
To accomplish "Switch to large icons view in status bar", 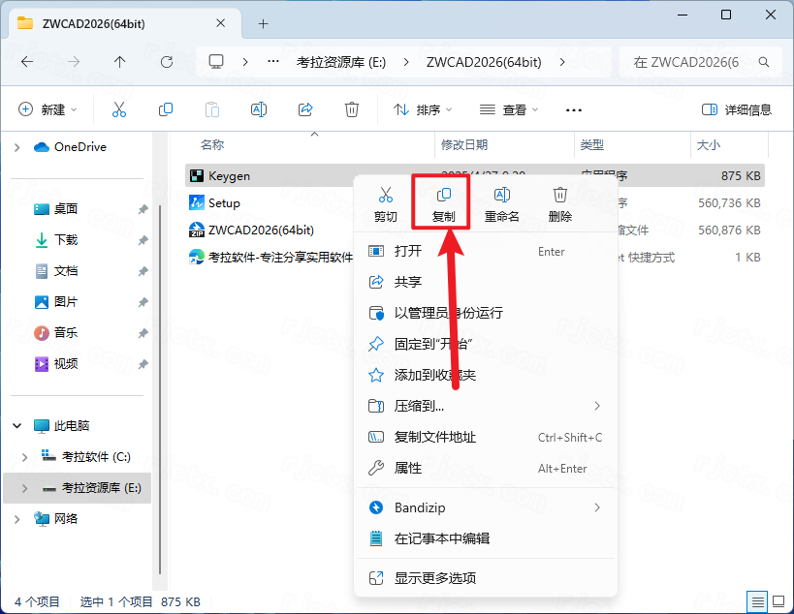I will [x=778, y=601].
